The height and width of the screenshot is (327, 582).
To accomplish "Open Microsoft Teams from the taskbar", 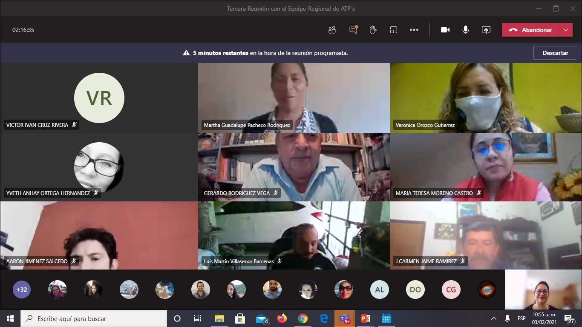I will click(344, 318).
